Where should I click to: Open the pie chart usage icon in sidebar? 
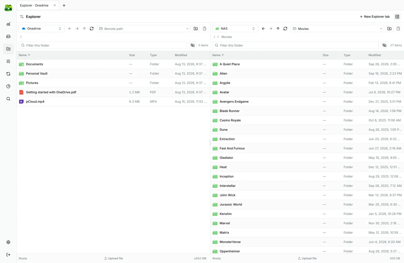tap(8, 86)
